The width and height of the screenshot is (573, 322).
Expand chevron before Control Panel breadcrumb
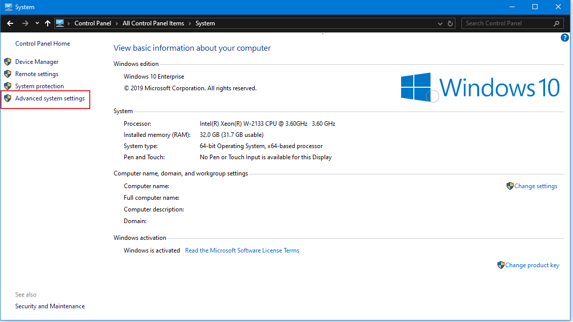68,23
